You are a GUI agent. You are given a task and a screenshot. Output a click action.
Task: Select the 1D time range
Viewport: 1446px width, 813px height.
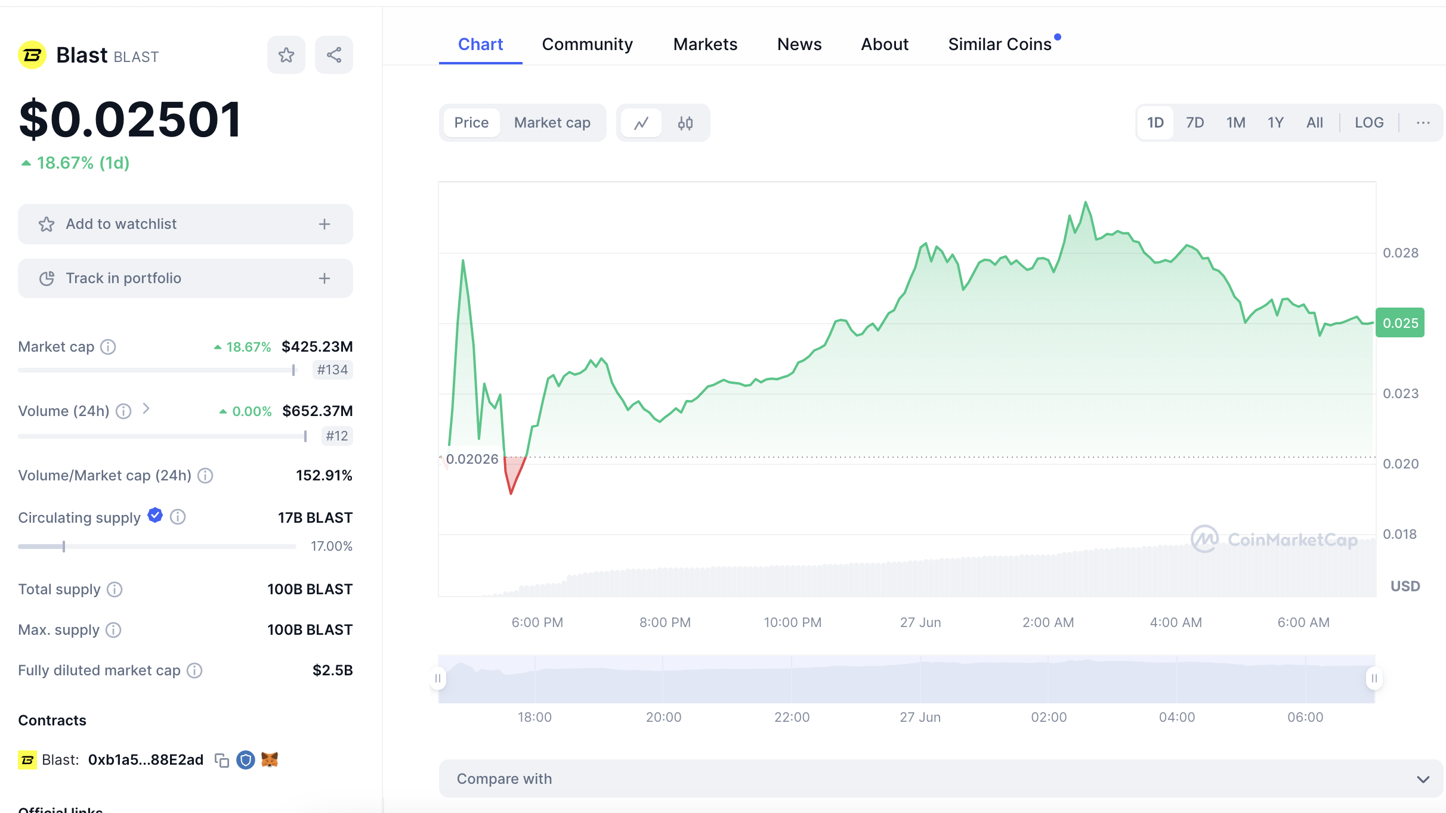click(1155, 123)
